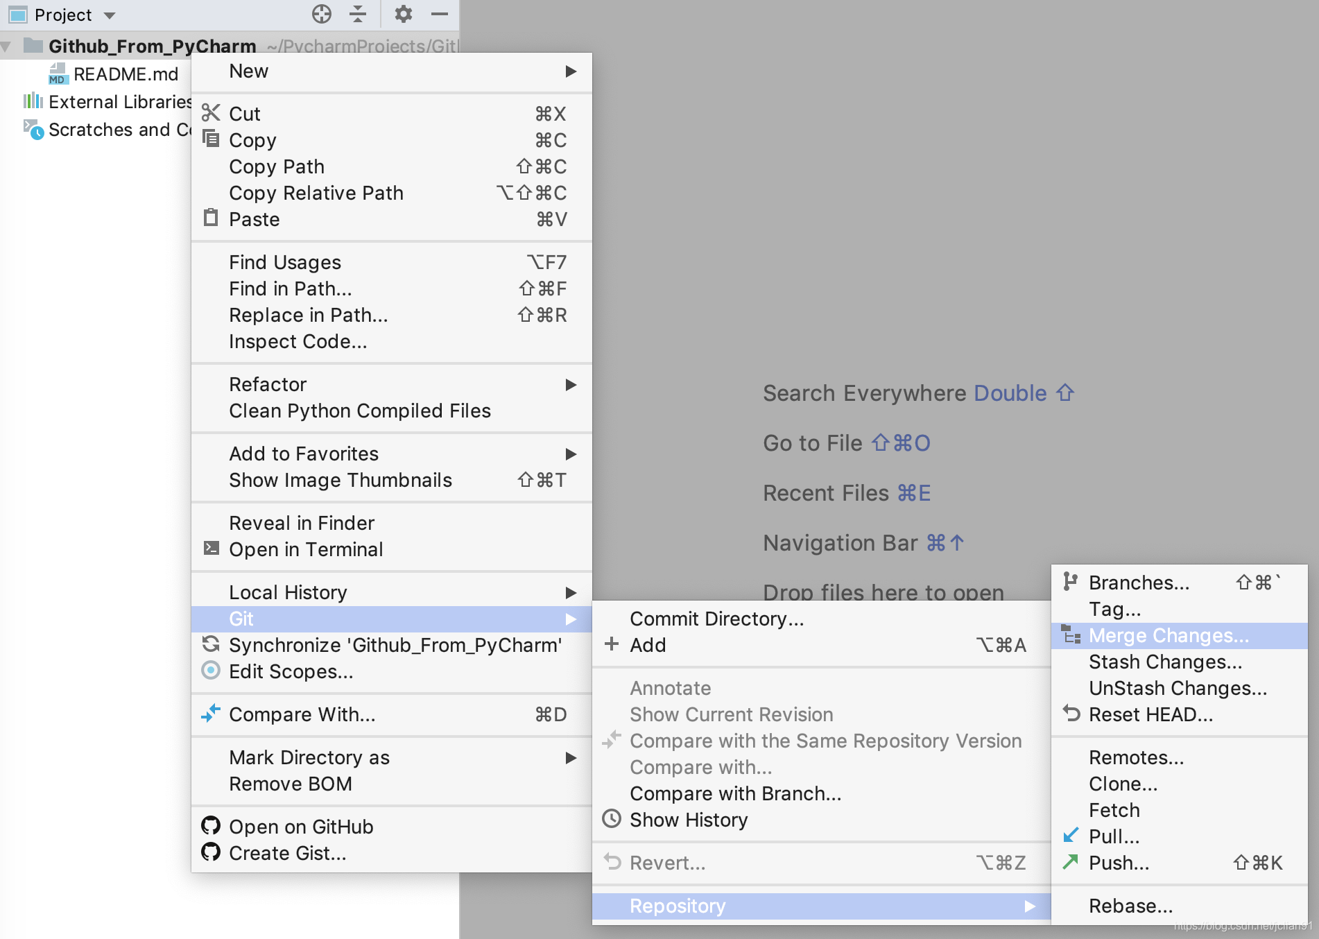Click the green arrow icon beside Push

pyautogui.click(x=1071, y=861)
